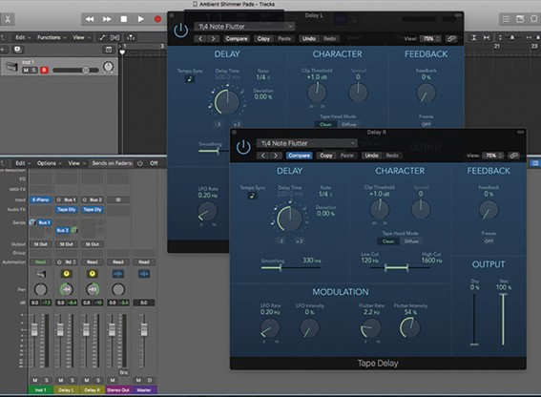Open the Functions menu in the Tracks area
This screenshot has width=541, height=397.
(52, 37)
